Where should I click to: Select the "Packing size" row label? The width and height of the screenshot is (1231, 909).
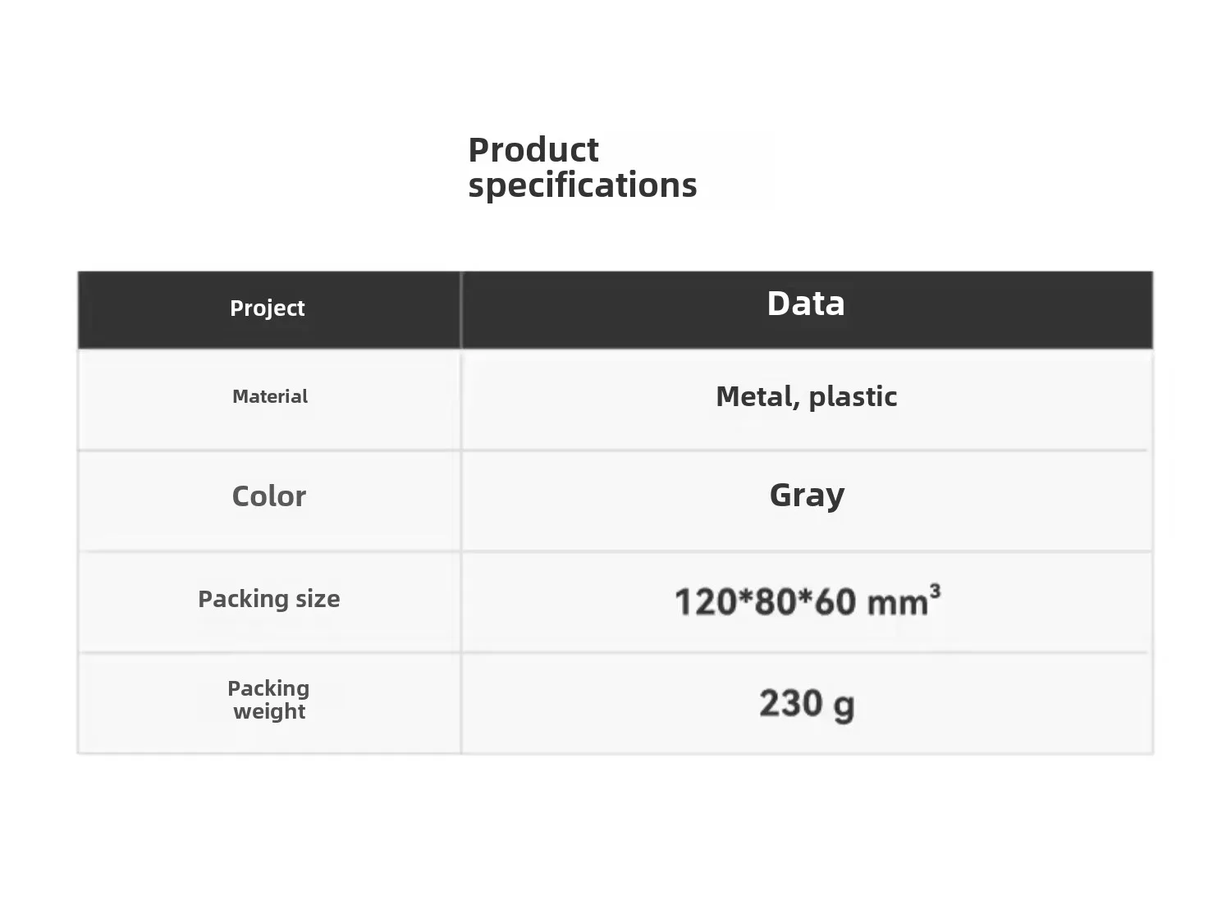click(269, 599)
